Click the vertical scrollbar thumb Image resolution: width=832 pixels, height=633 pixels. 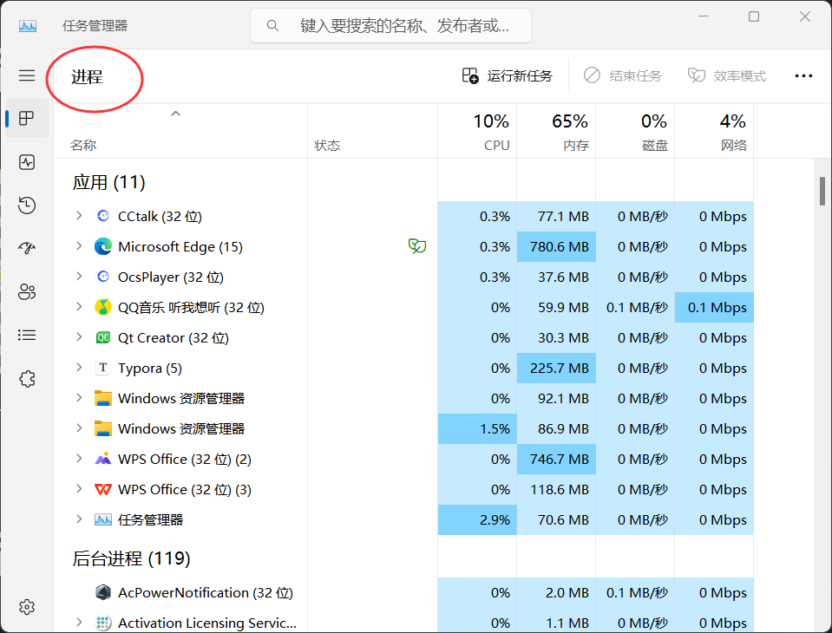[822, 191]
